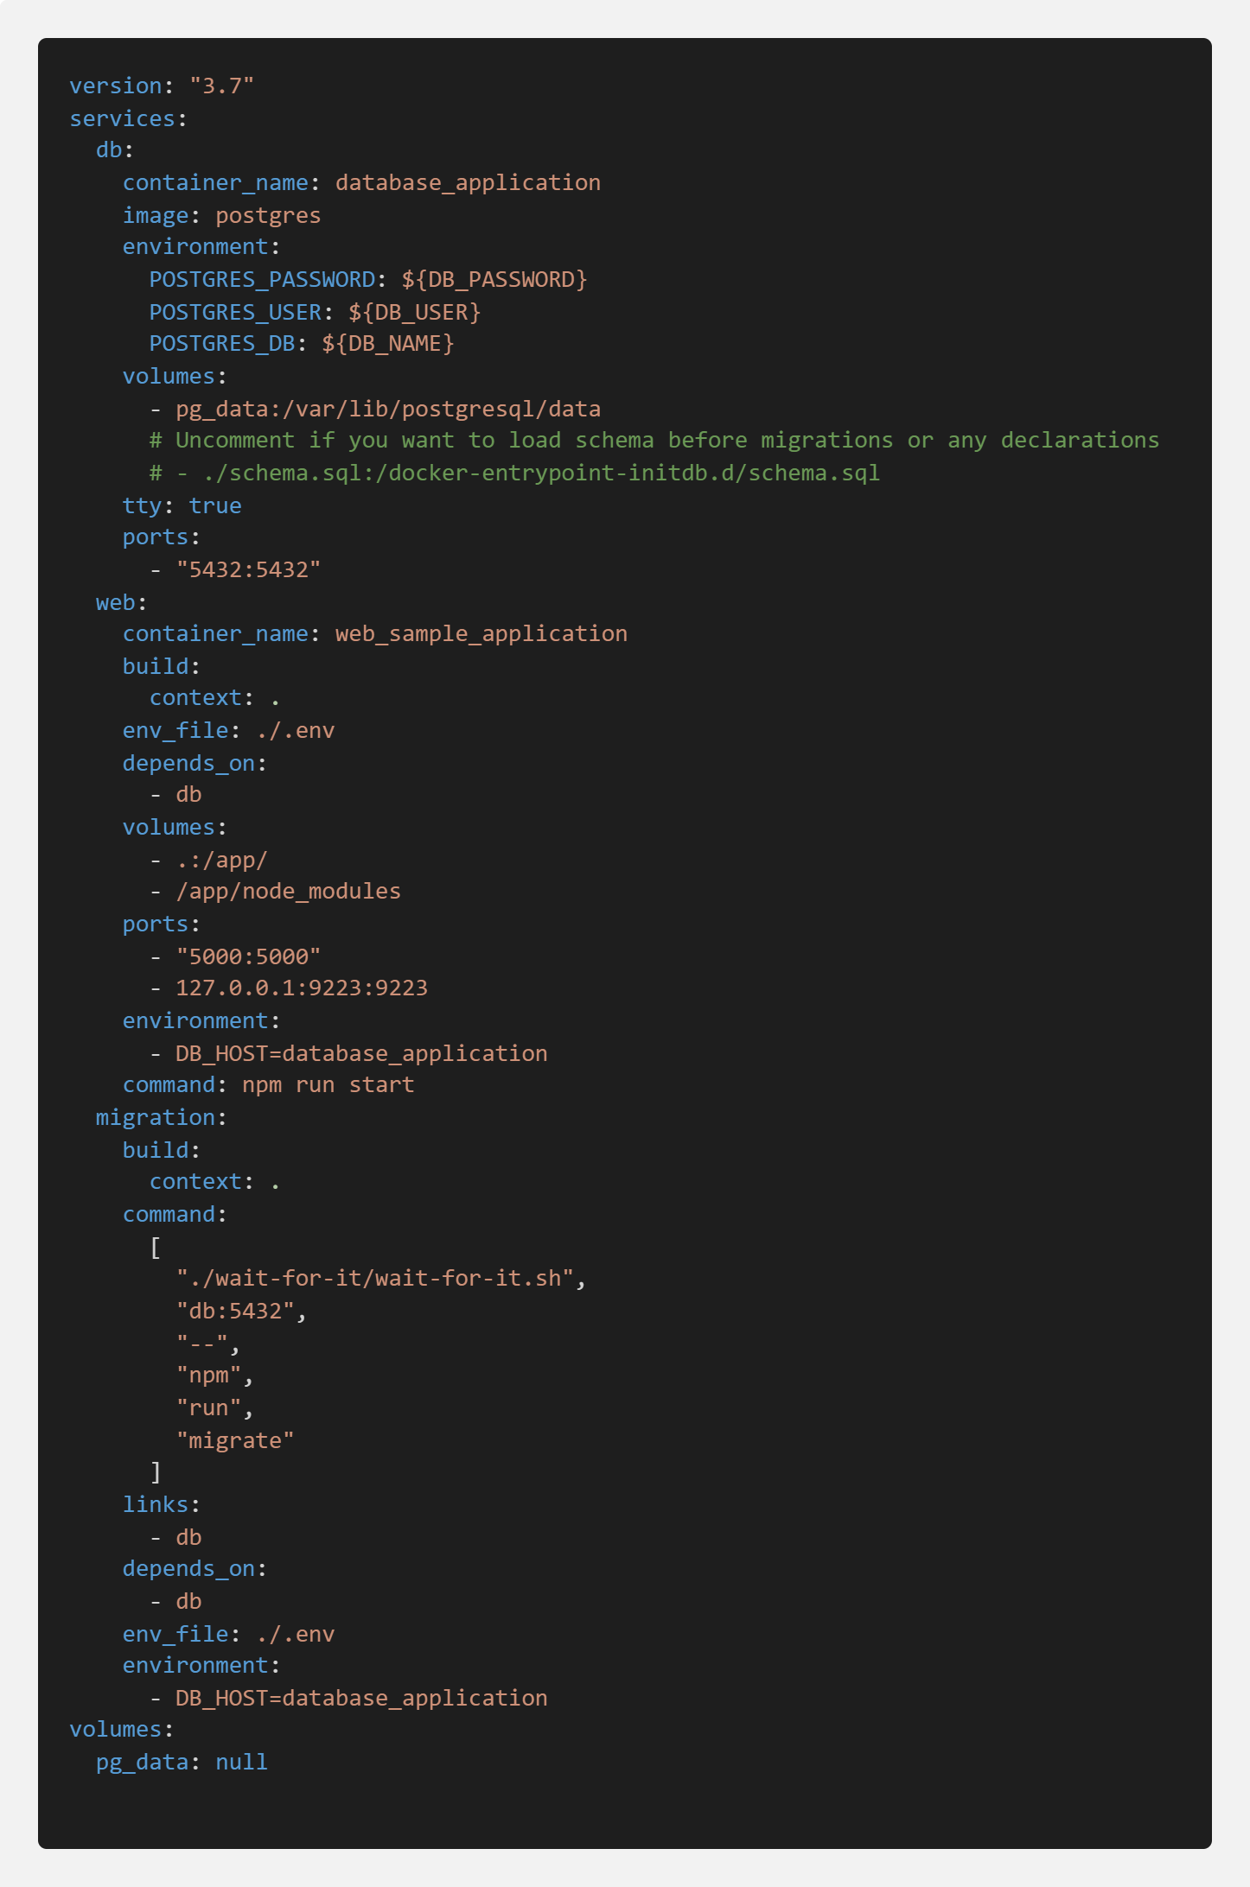Click the 127.0.0.1:9223:9223 port entry
This screenshot has height=1887, width=1250.
(301, 988)
